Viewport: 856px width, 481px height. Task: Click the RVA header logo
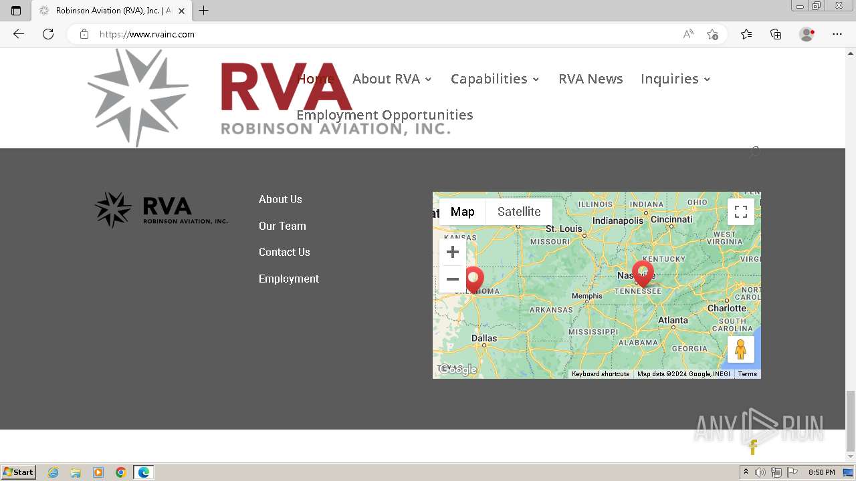pyautogui.click(x=270, y=98)
